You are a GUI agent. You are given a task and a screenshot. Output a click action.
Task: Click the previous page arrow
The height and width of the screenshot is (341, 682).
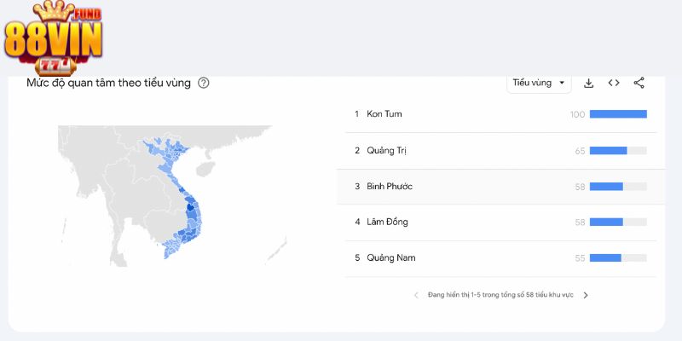[x=416, y=295]
